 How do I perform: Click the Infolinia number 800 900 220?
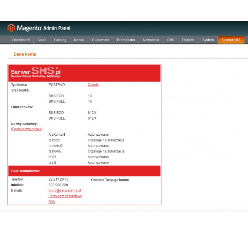(x=58, y=185)
